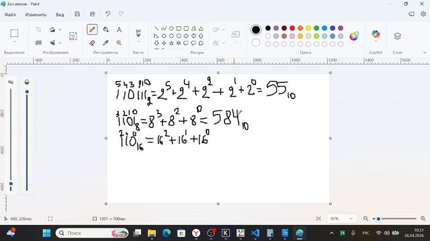430x241 pixels.
Task: Expand the Rotate dropdown arrow
Action: 60,29
